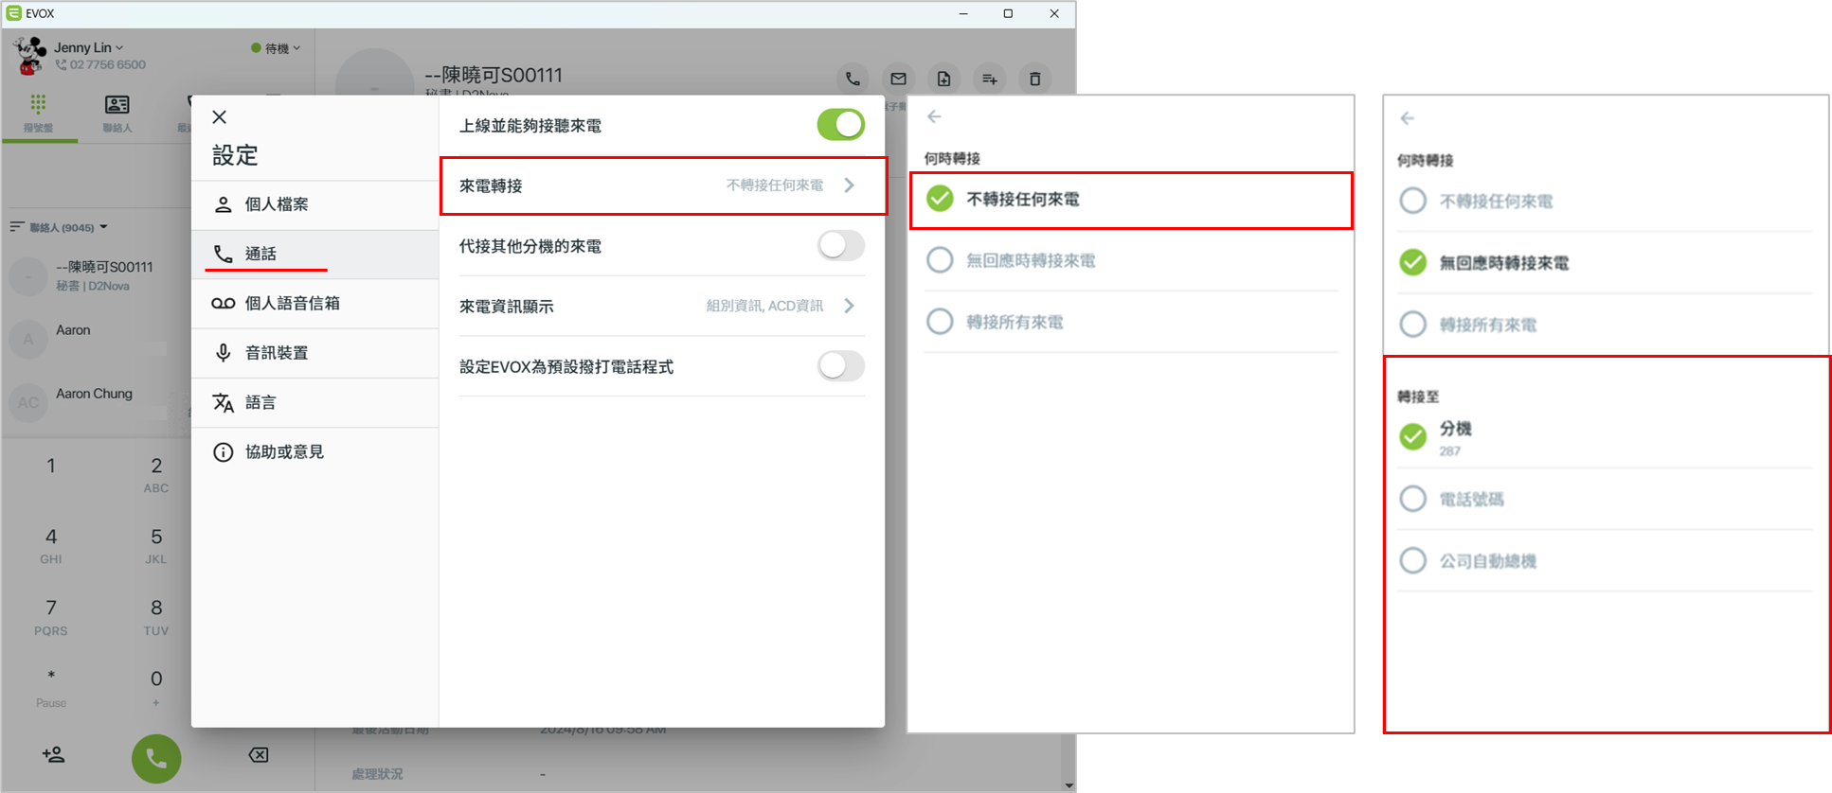The width and height of the screenshot is (1832, 793).
Task: Enable 代接其他分機的來電 toggle
Action: [x=841, y=246]
